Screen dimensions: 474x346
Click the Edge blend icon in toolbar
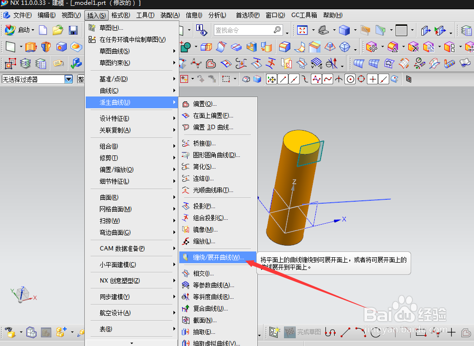coord(284,47)
